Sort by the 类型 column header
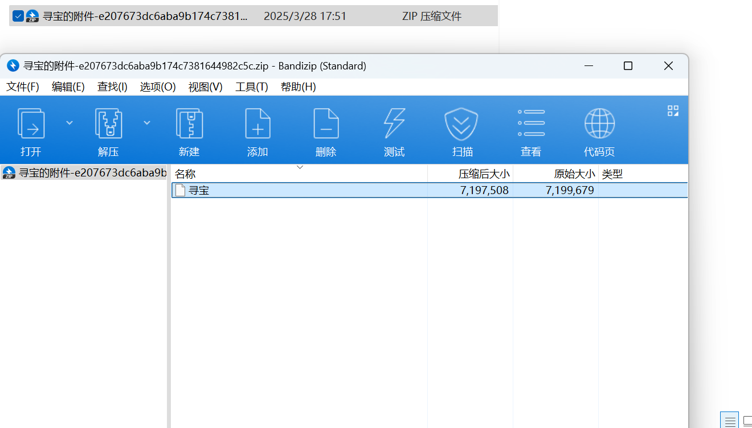Viewport: 752px width, 428px height. (x=643, y=174)
